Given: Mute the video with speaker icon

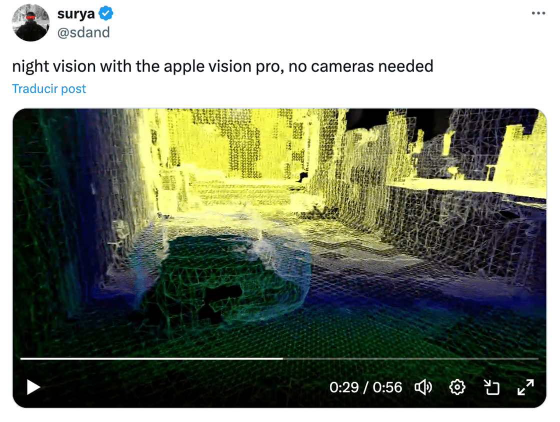Looking at the screenshot, I should point(423,387).
